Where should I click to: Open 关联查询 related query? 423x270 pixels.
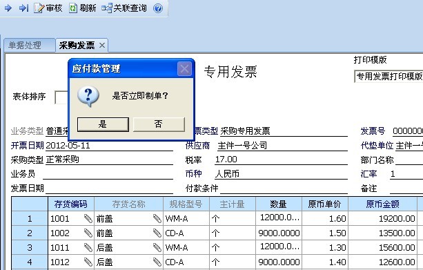124,8
